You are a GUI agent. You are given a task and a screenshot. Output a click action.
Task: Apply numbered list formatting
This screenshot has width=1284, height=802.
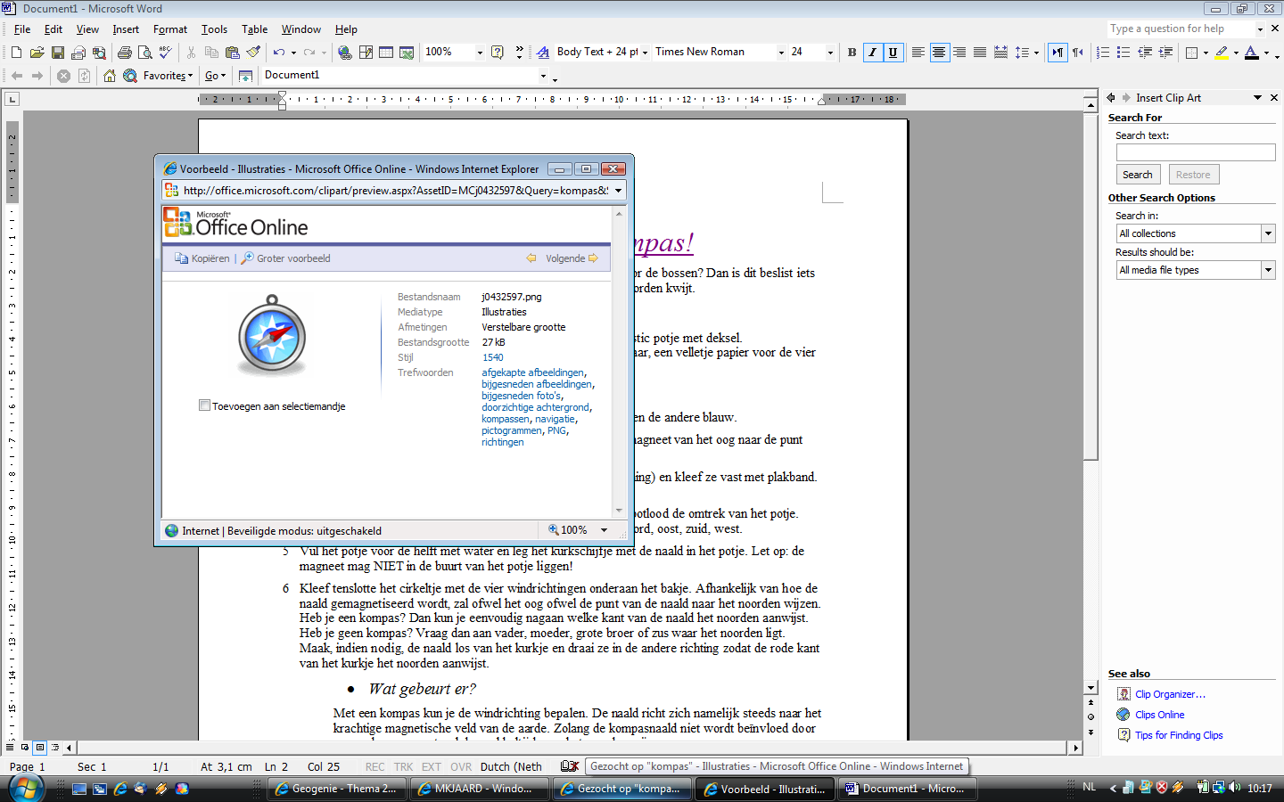click(1103, 53)
